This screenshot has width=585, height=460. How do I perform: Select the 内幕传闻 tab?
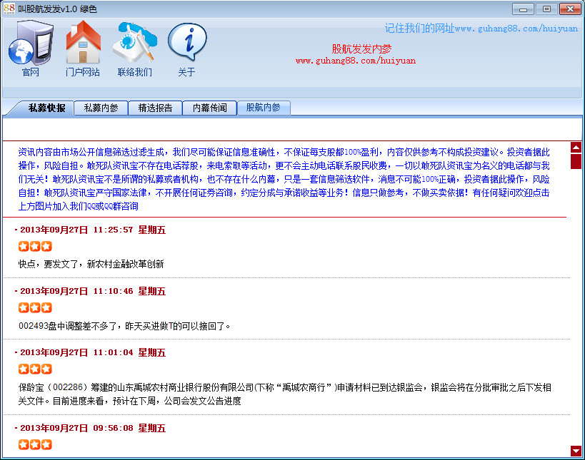point(210,108)
